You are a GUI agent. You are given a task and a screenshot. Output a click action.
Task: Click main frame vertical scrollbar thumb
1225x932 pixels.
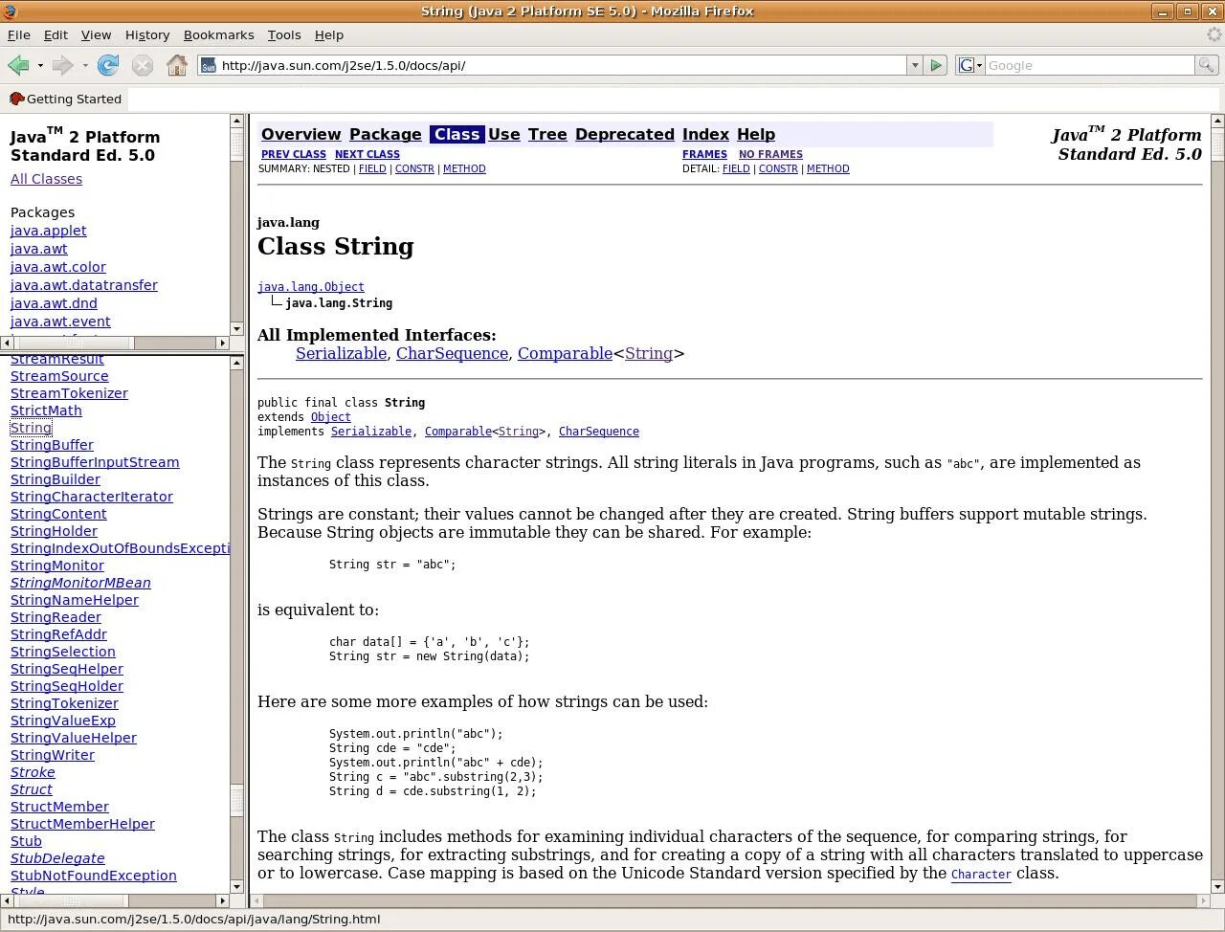point(1217,144)
